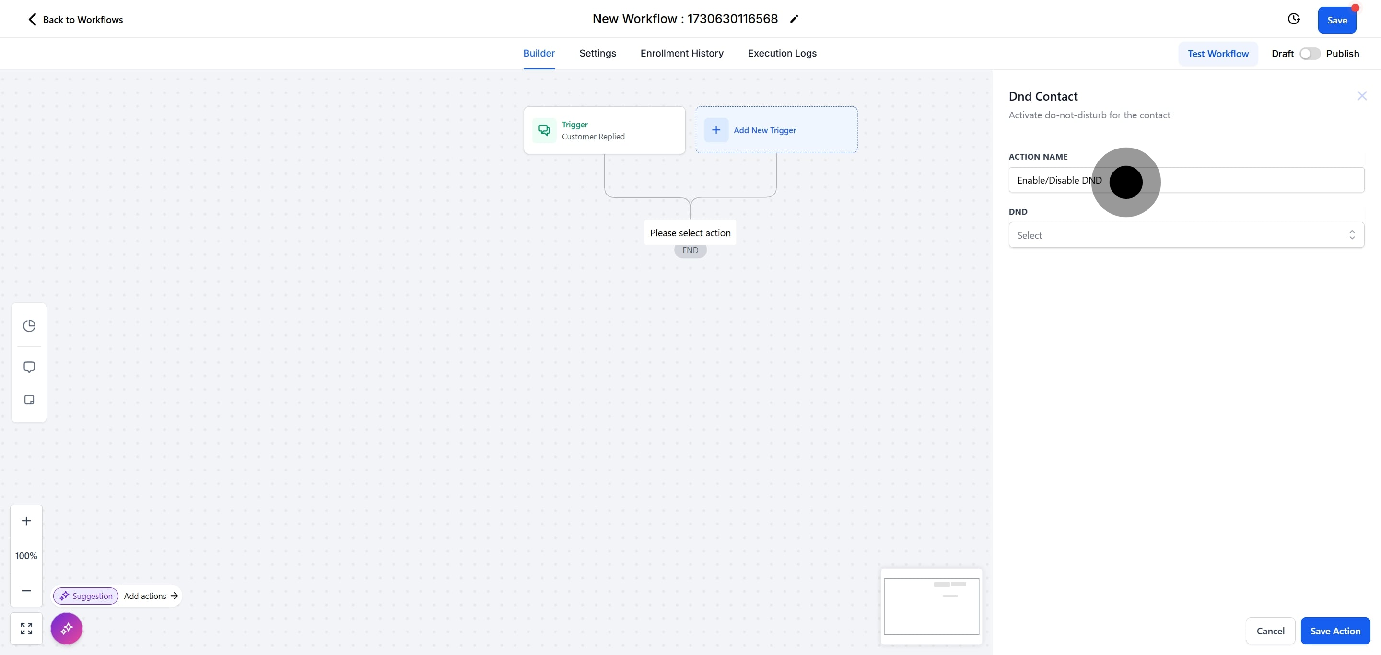Open the stats pie chart icon
Screen dimensions: 1381x655
29,326
